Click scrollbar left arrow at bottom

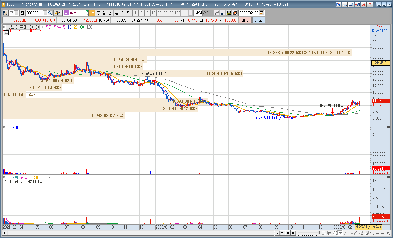(x=4, y=233)
